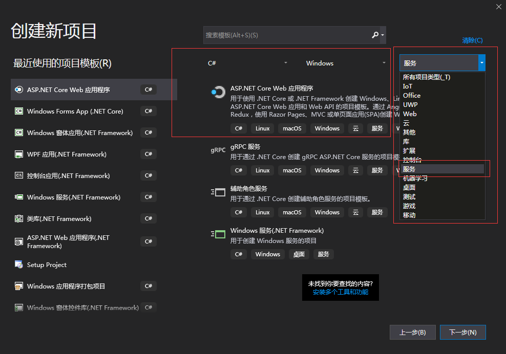Click the Windows 窗体控件库 icon
The height and width of the screenshot is (354, 506).
click(x=19, y=307)
